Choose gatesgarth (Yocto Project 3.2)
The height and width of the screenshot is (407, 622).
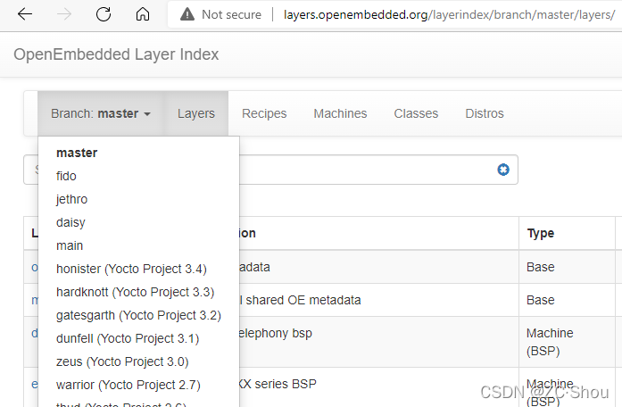point(138,315)
